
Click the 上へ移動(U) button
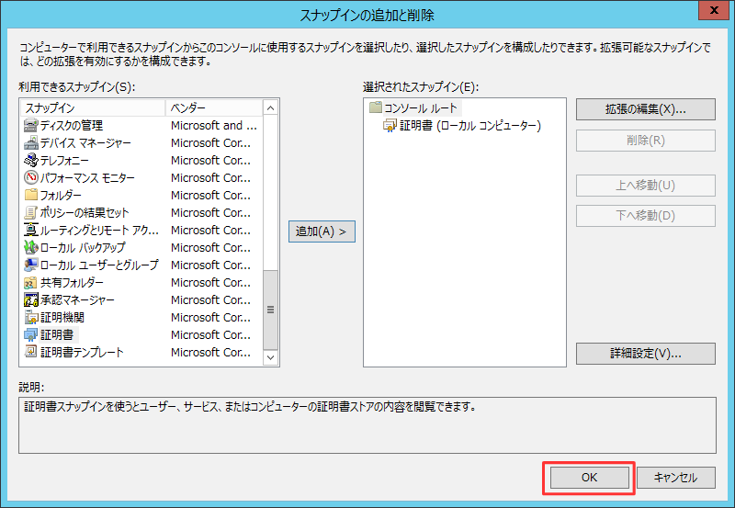646,186
